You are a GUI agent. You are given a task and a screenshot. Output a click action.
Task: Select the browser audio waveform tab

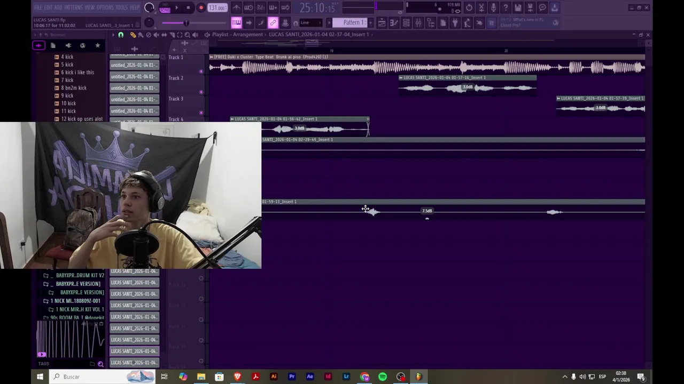[38, 45]
